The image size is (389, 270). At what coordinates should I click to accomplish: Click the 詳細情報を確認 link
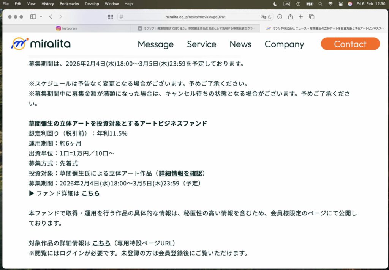click(180, 173)
